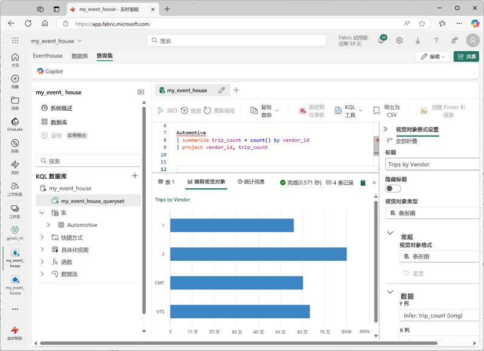Open System overview in explorer
This screenshot has width=484, height=351.
point(57,108)
